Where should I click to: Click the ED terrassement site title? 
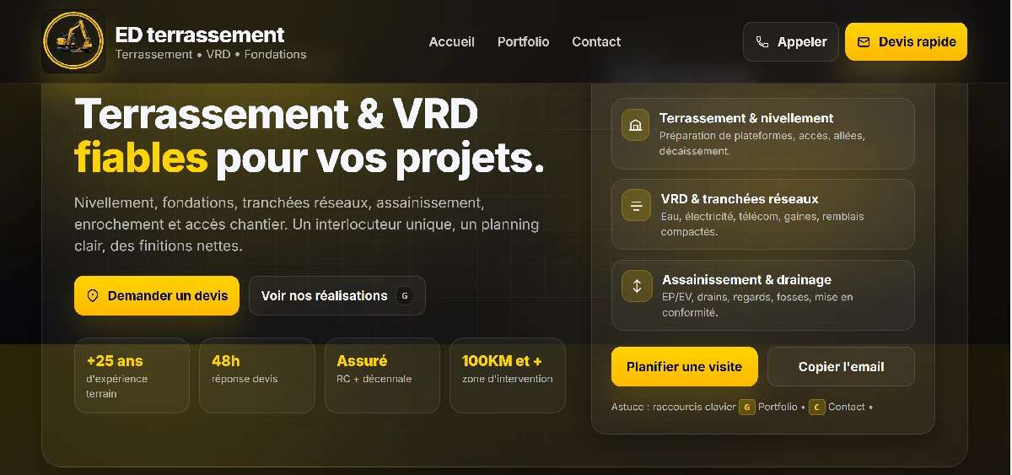pos(200,35)
